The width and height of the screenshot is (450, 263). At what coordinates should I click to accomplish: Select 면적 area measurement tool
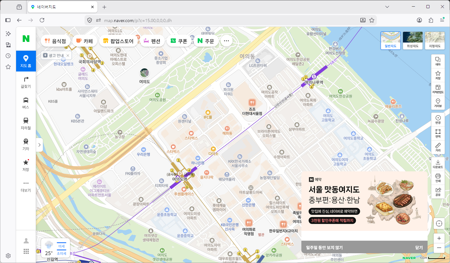click(x=438, y=134)
